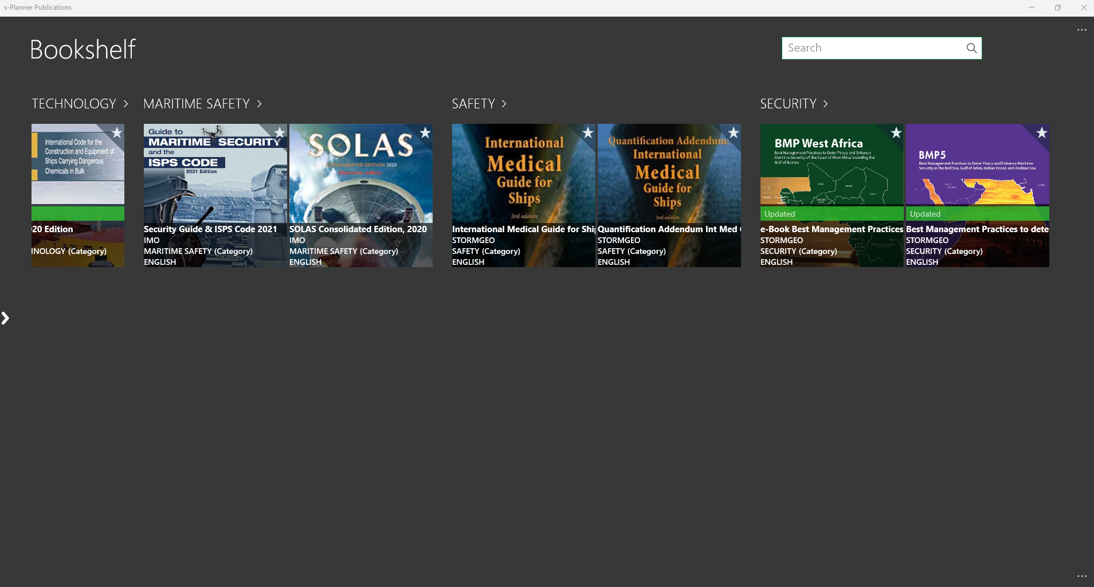The height and width of the screenshot is (587, 1094).
Task: Click chevron next to SAFETY heading
Action: (504, 104)
